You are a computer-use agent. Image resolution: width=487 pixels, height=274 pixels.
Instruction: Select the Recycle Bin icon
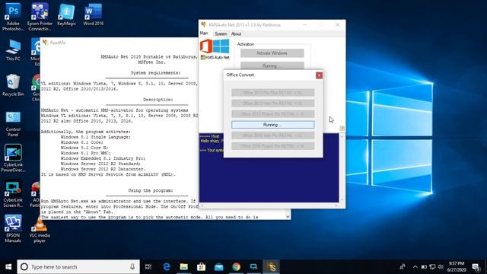[13, 85]
